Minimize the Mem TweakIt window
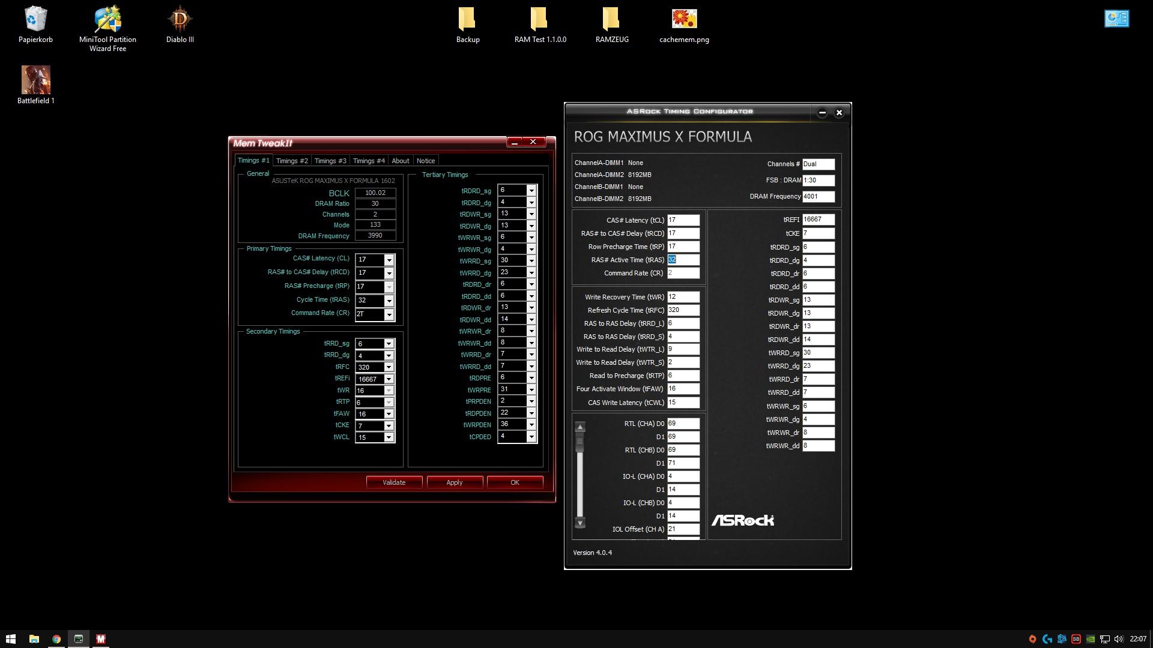Screen dimensions: 1153x648 click(515, 142)
